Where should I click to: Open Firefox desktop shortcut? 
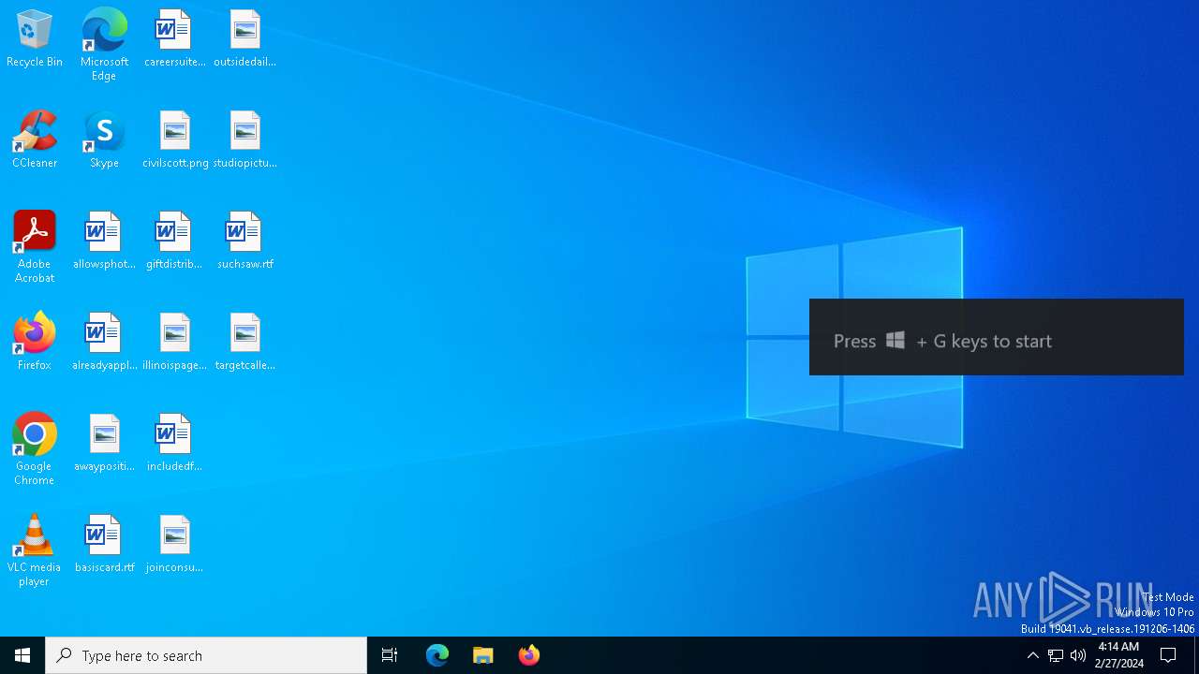[35, 343]
